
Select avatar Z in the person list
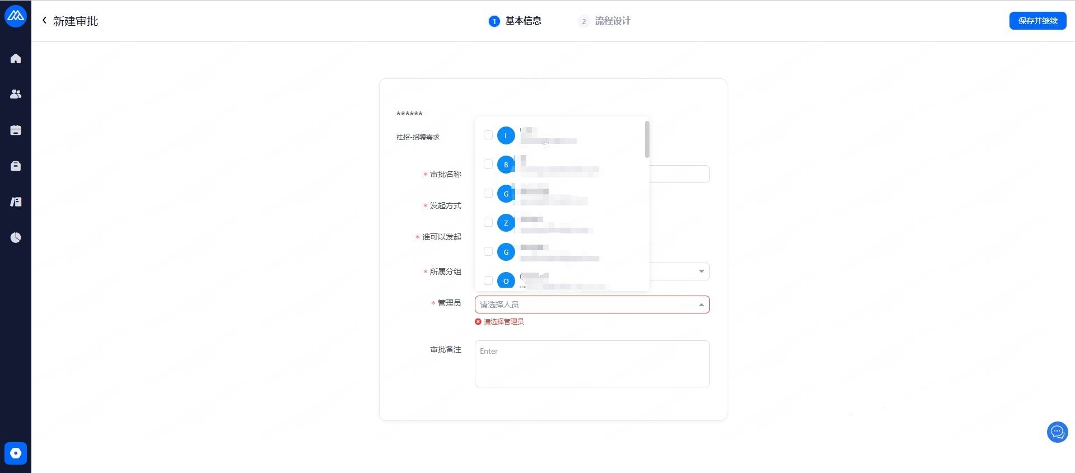click(506, 223)
